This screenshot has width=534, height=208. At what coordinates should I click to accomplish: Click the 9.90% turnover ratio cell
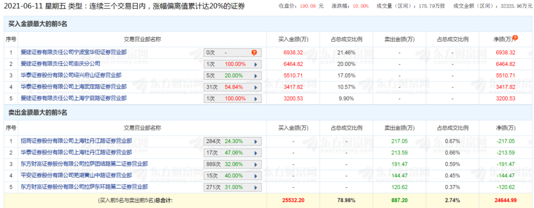point(346,99)
